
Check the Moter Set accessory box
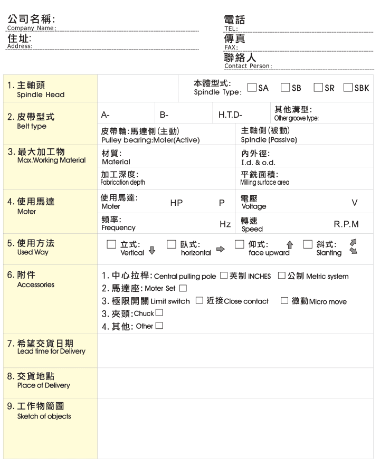click(x=183, y=288)
